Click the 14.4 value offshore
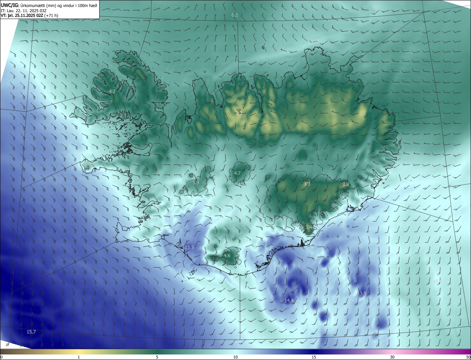The width and height of the screenshot is (471, 360). pos(289,301)
